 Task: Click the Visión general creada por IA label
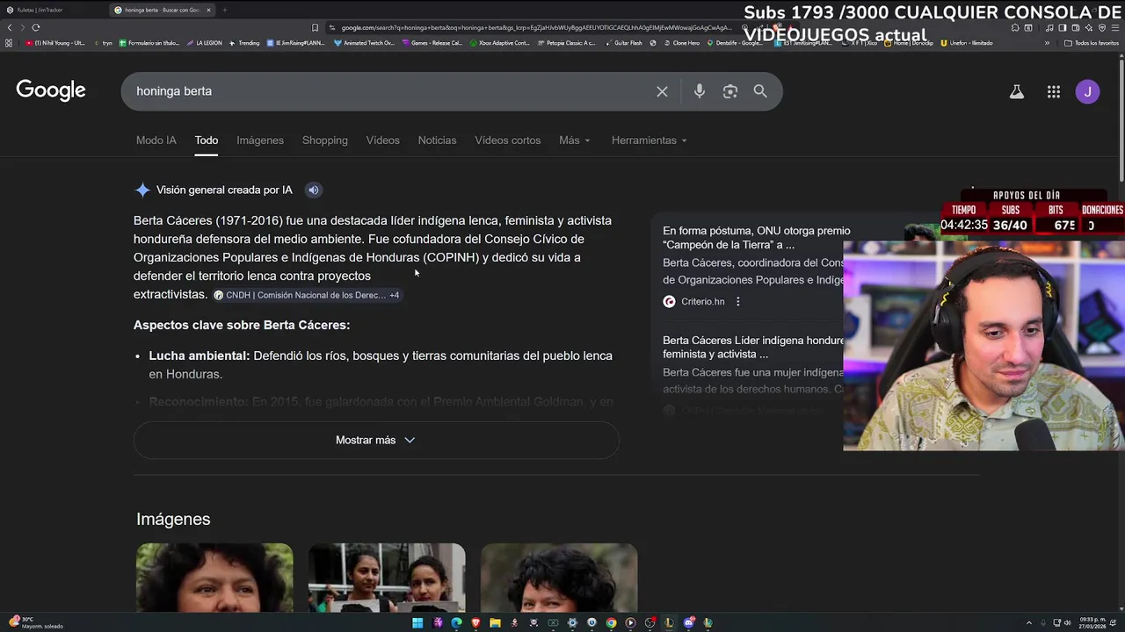click(224, 190)
